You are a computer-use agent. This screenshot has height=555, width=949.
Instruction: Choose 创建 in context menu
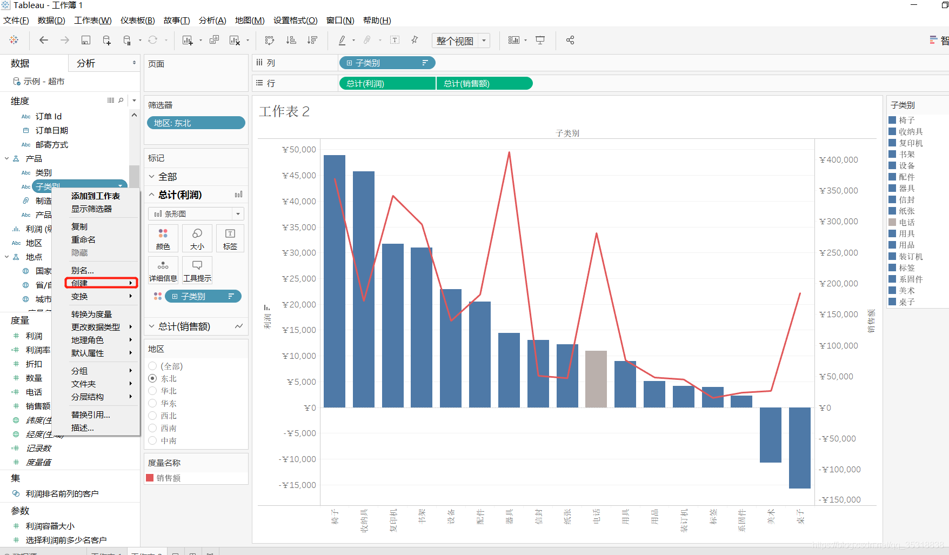[x=102, y=283]
